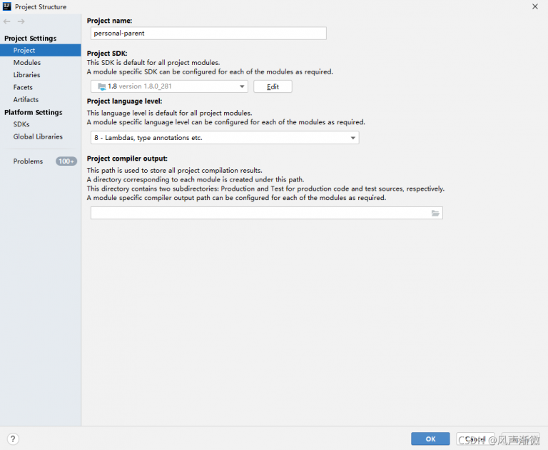Click the help question mark icon
The width and height of the screenshot is (548, 450).
click(13, 439)
